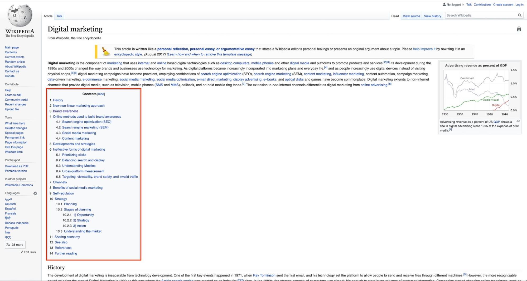The height and width of the screenshot is (281, 527).
Task: Open the Download as PDF link
Action: pos(17,166)
